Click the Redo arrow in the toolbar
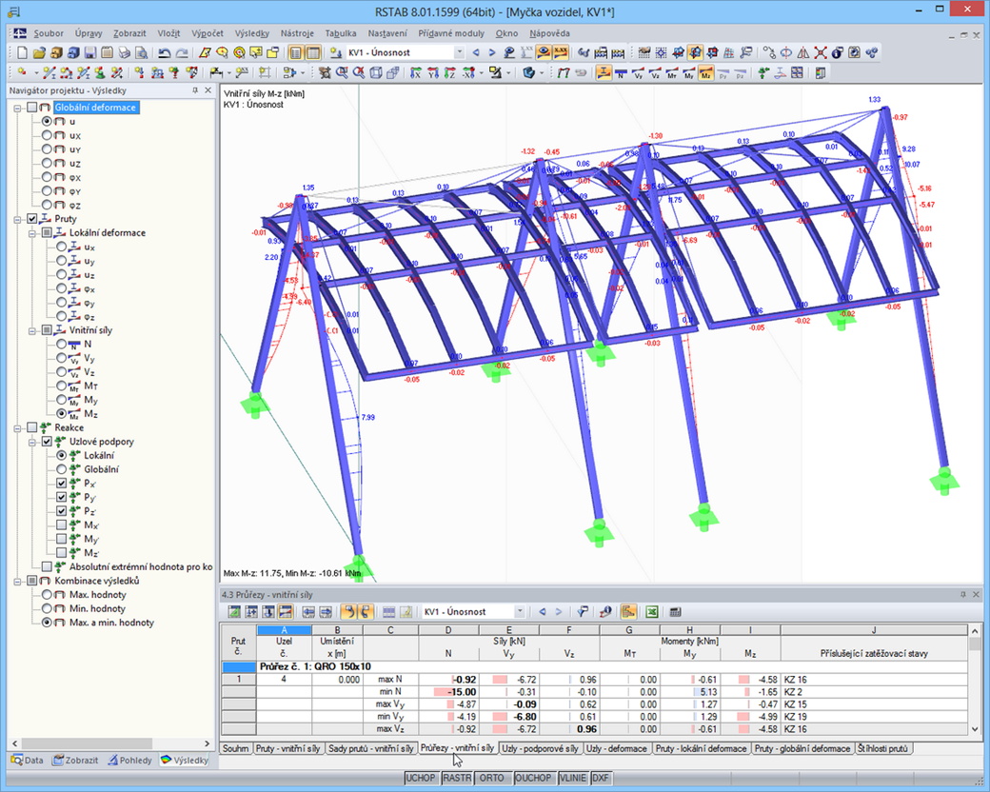 coord(181,52)
